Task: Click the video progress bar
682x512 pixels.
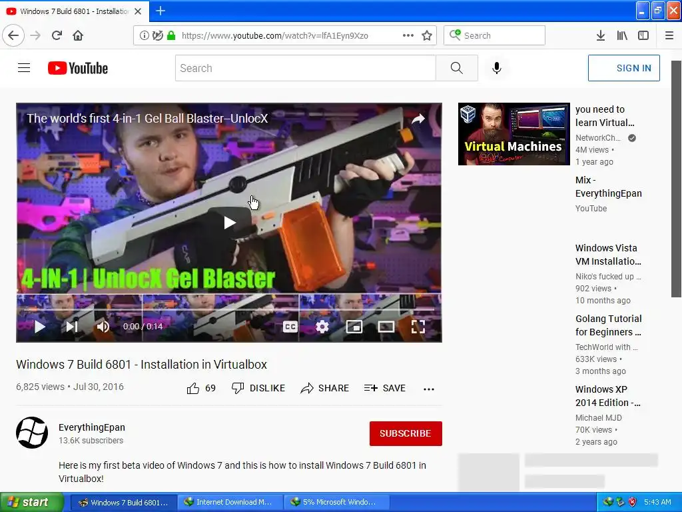Action: pyautogui.click(x=229, y=309)
